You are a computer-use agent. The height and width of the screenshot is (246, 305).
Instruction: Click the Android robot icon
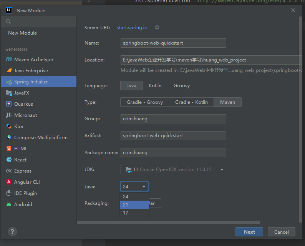9,204
